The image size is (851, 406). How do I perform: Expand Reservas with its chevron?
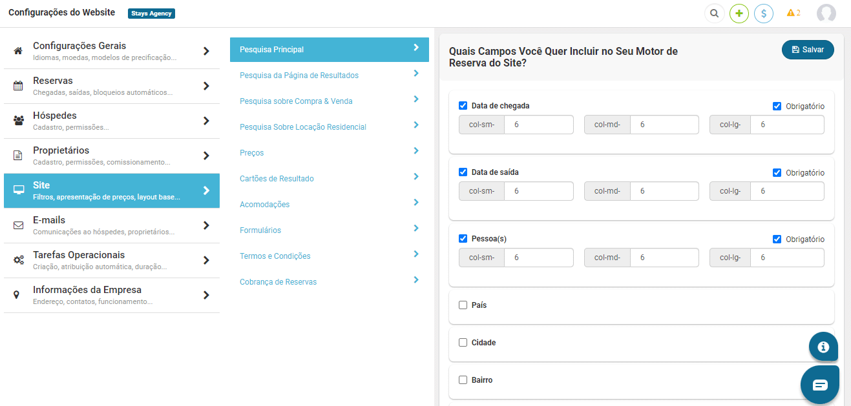tap(206, 86)
